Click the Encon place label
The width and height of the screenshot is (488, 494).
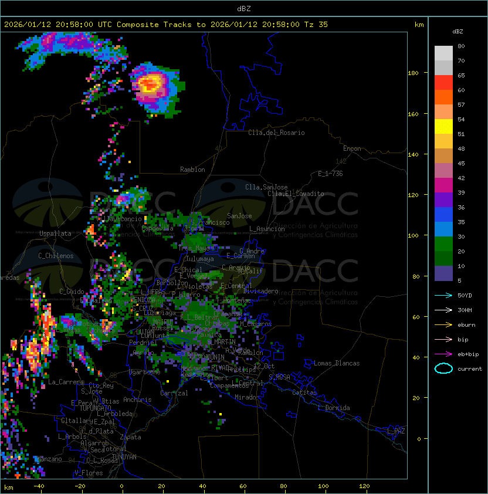[x=352, y=148]
